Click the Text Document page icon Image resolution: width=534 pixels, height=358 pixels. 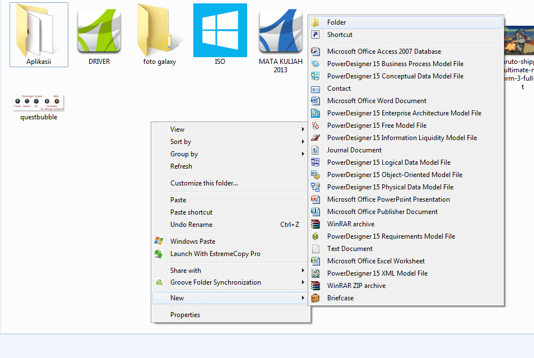[x=315, y=249]
